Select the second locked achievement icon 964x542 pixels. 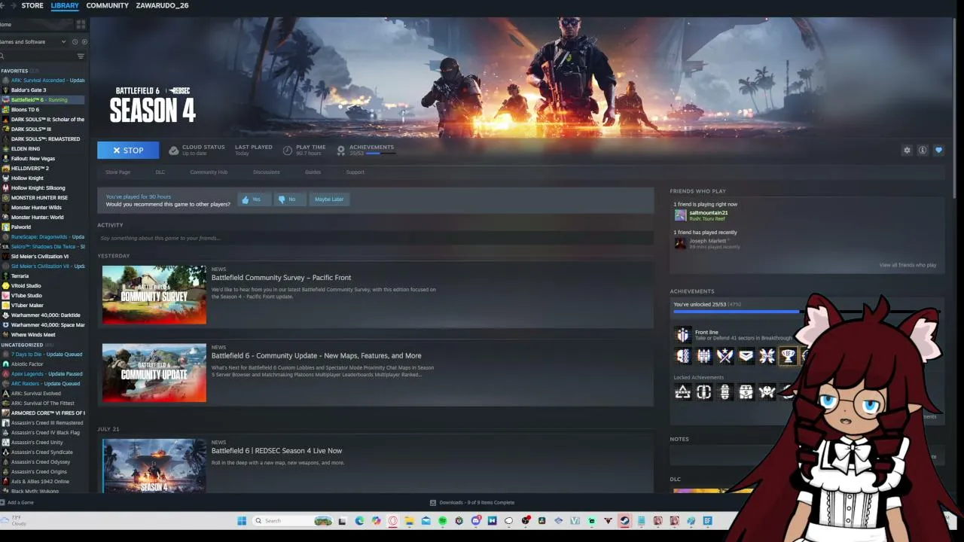703,391
